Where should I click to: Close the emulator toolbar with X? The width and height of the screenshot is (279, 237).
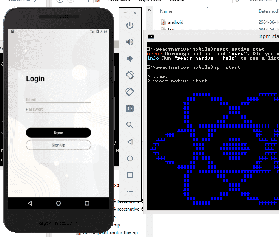(x=135, y=13)
